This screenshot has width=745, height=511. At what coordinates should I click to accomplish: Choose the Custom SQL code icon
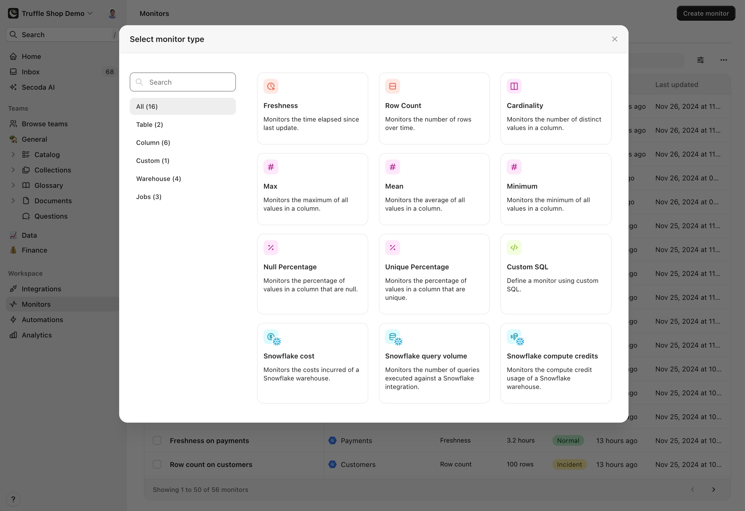pos(514,248)
